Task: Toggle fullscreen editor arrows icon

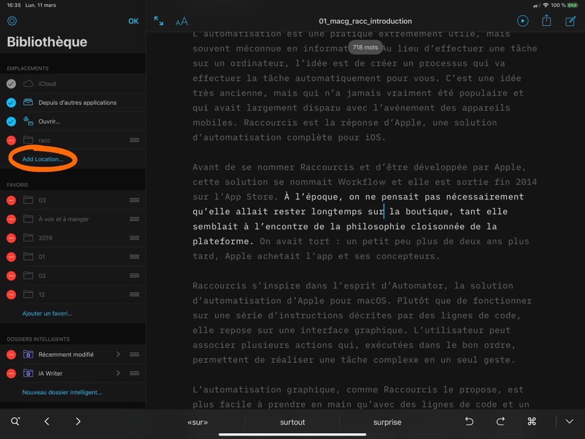Action: [159, 21]
